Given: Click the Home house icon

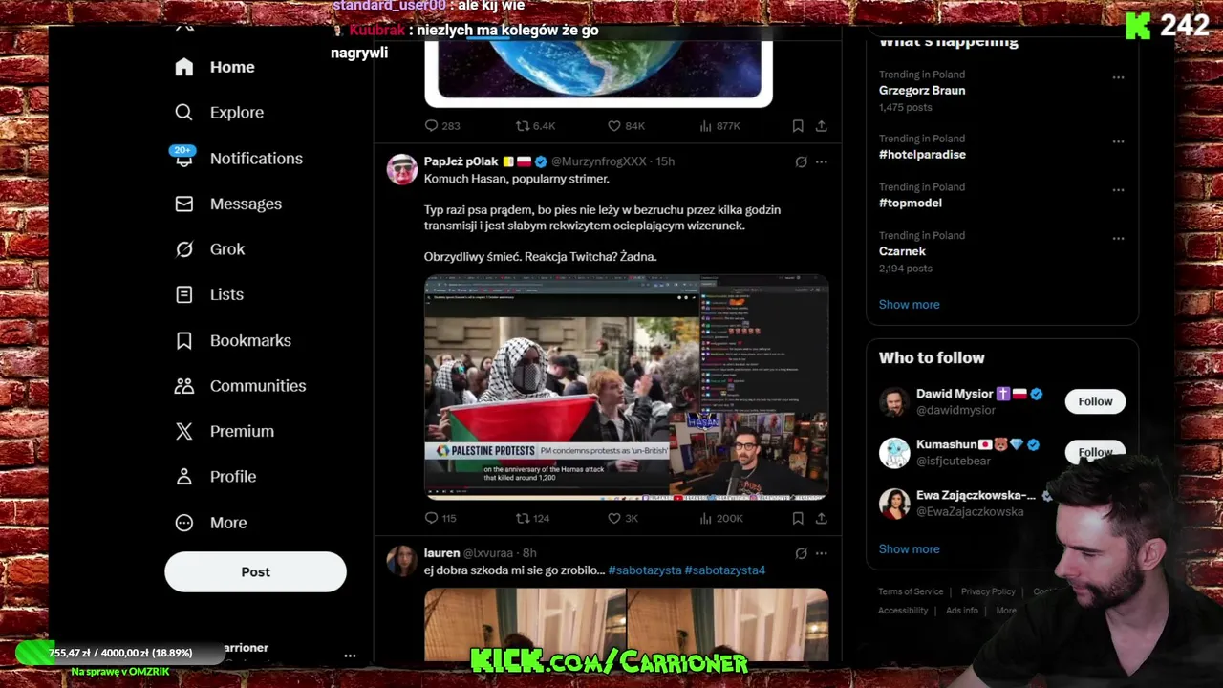Looking at the screenshot, I should [x=184, y=67].
